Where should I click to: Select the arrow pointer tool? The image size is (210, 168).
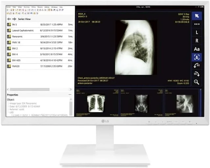coord(197,16)
